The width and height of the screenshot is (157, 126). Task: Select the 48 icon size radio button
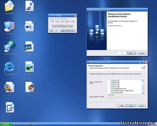(x=56, y=21)
